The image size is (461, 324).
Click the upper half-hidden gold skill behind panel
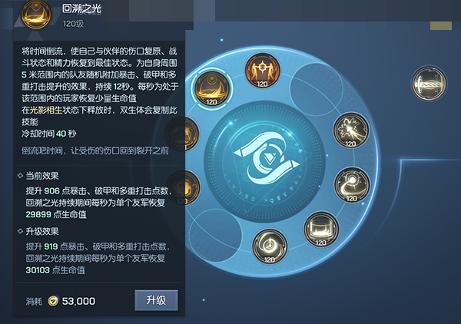click(x=181, y=134)
